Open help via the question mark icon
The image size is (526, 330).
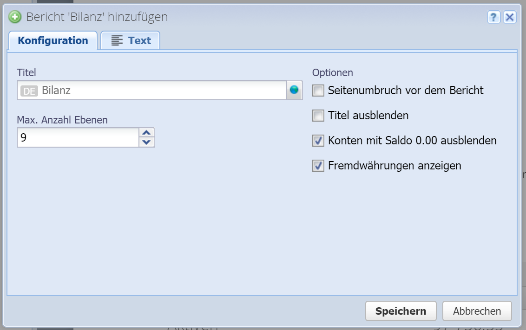[x=493, y=17]
